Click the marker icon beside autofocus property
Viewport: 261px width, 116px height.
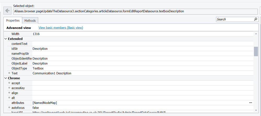pyautogui.click(x=9, y=107)
